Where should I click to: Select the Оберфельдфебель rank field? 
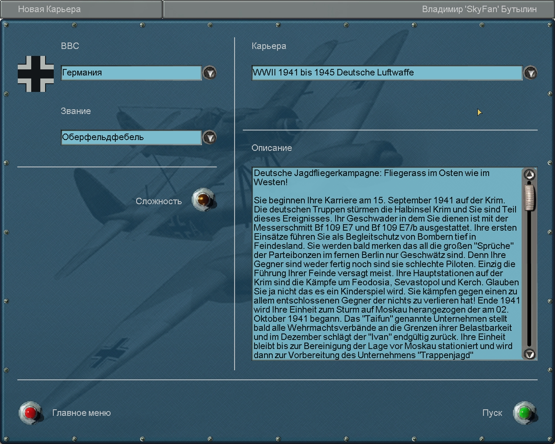click(x=131, y=137)
